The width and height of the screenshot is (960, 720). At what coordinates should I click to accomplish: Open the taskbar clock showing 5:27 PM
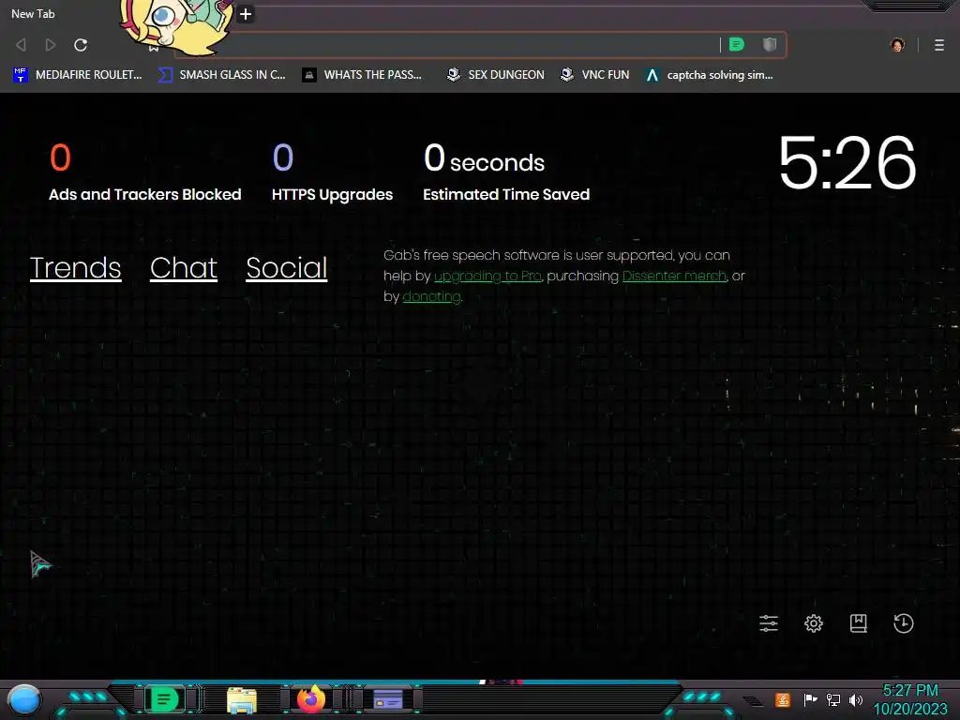click(x=909, y=699)
